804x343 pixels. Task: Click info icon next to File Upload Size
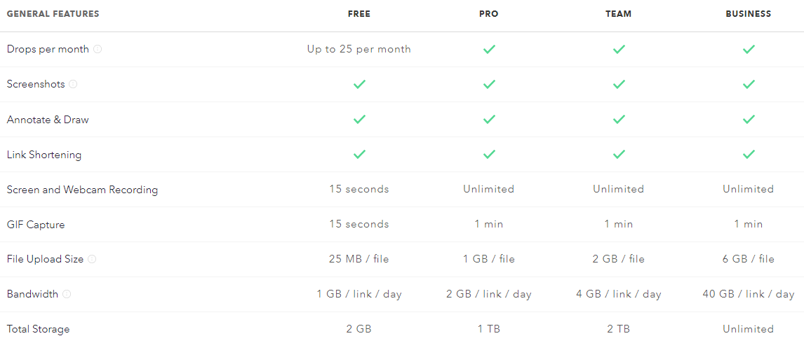[x=92, y=260]
